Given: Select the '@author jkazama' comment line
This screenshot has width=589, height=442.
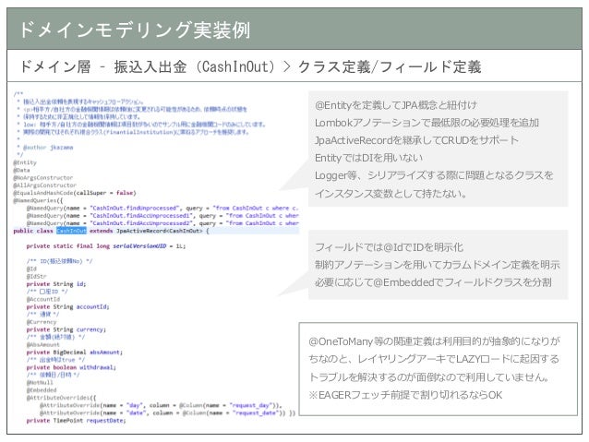Looking at the screenshot, I should click(x=48, y=148).
